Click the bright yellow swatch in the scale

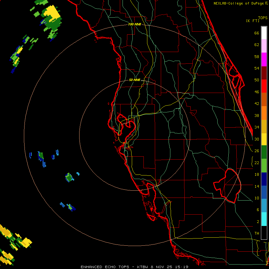click(x=264, y=139)
